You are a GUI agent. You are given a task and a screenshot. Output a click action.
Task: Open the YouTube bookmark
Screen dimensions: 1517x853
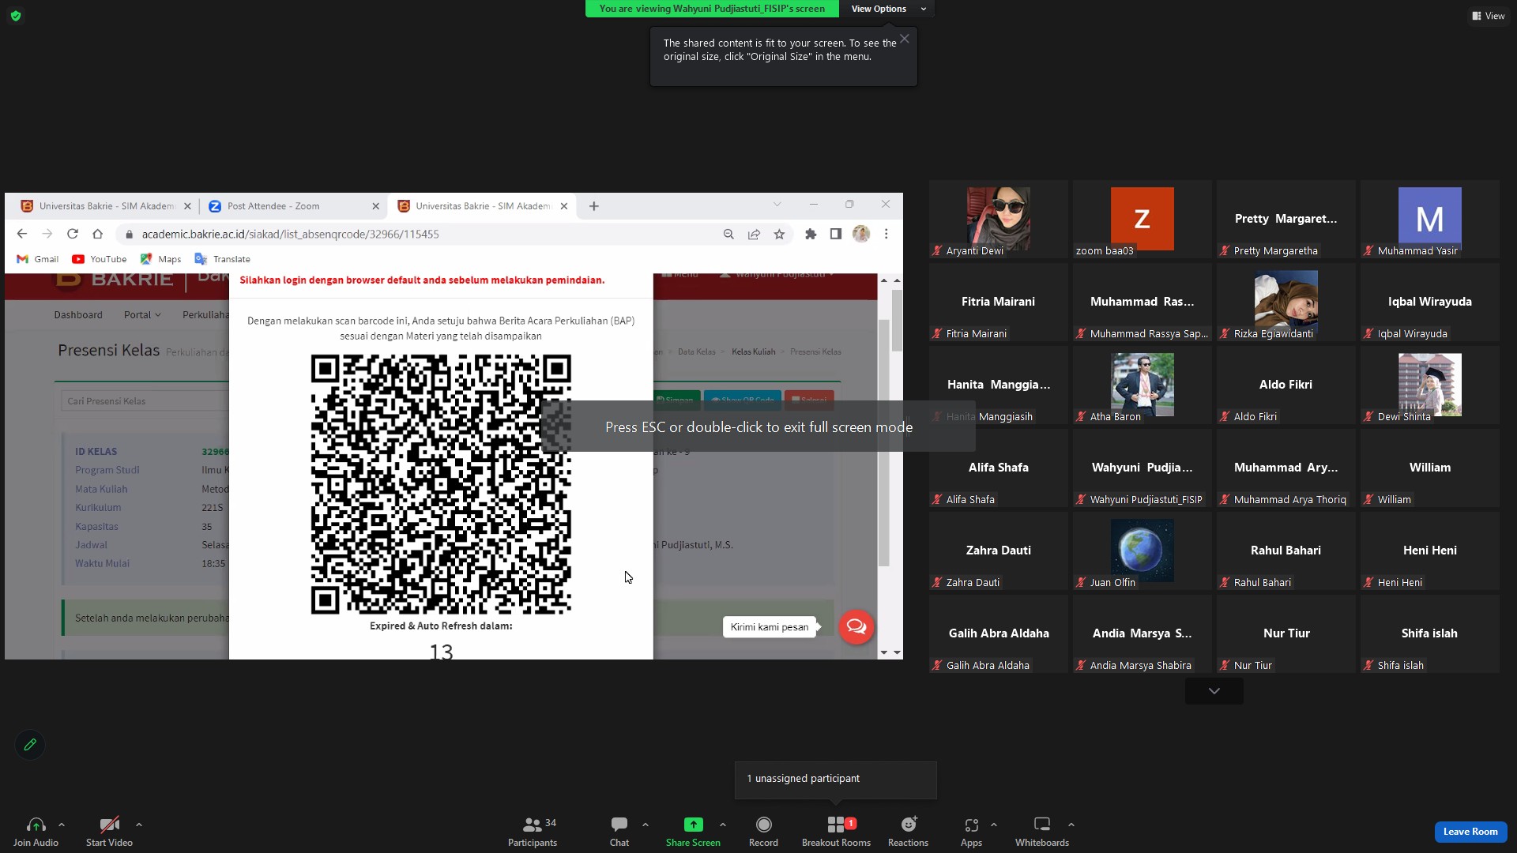(x=100, y=259)
